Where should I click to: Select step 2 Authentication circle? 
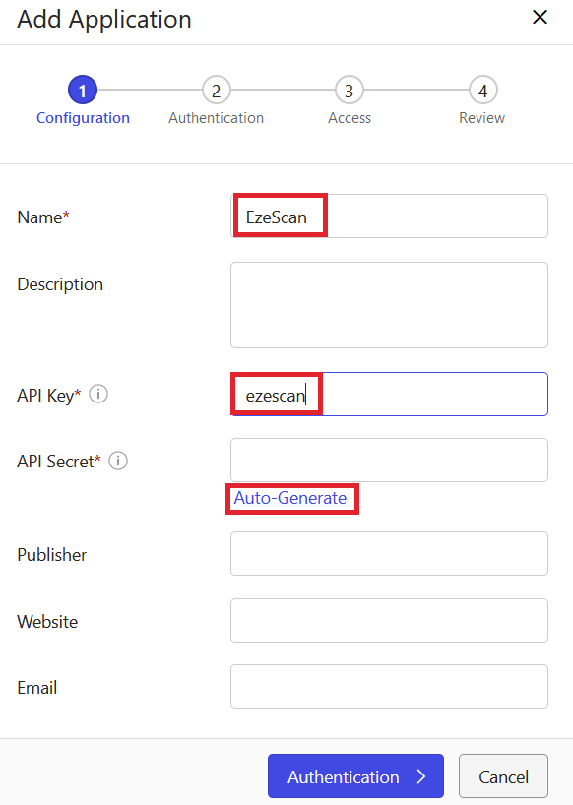216,91
